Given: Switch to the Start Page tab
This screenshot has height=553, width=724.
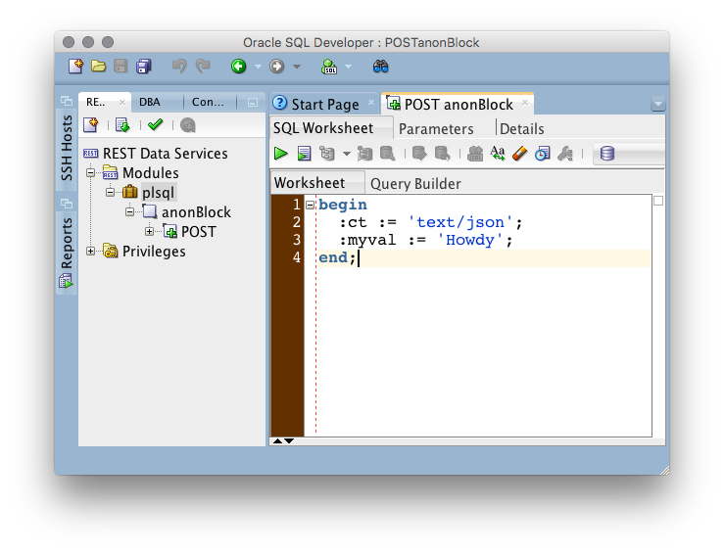Looking at the screenshot, I should pyautogui.click(x=324, y=104).
